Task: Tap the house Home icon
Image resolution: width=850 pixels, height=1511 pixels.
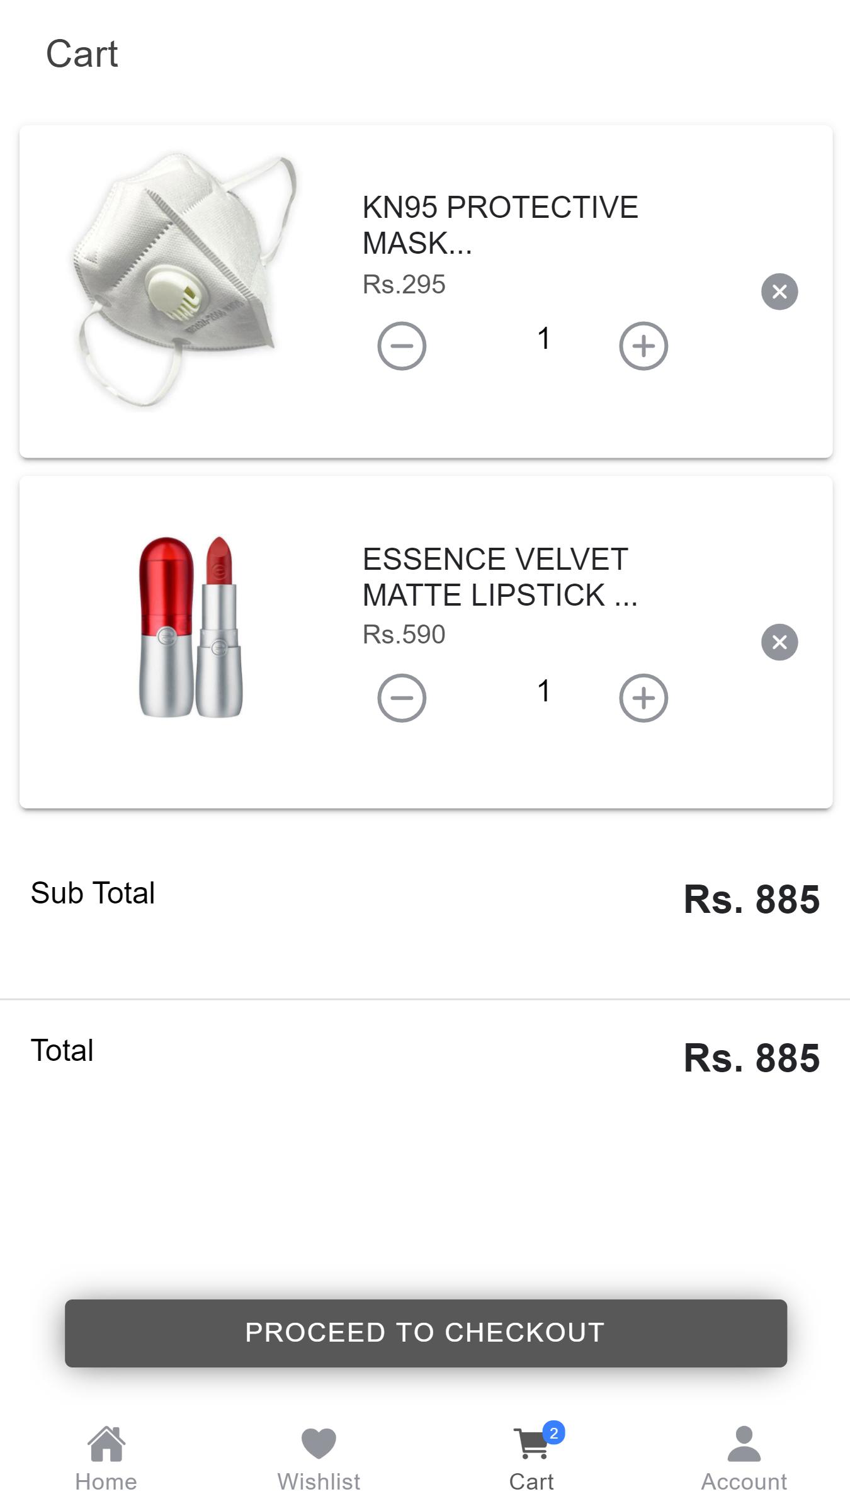Action: (106, 1443)
